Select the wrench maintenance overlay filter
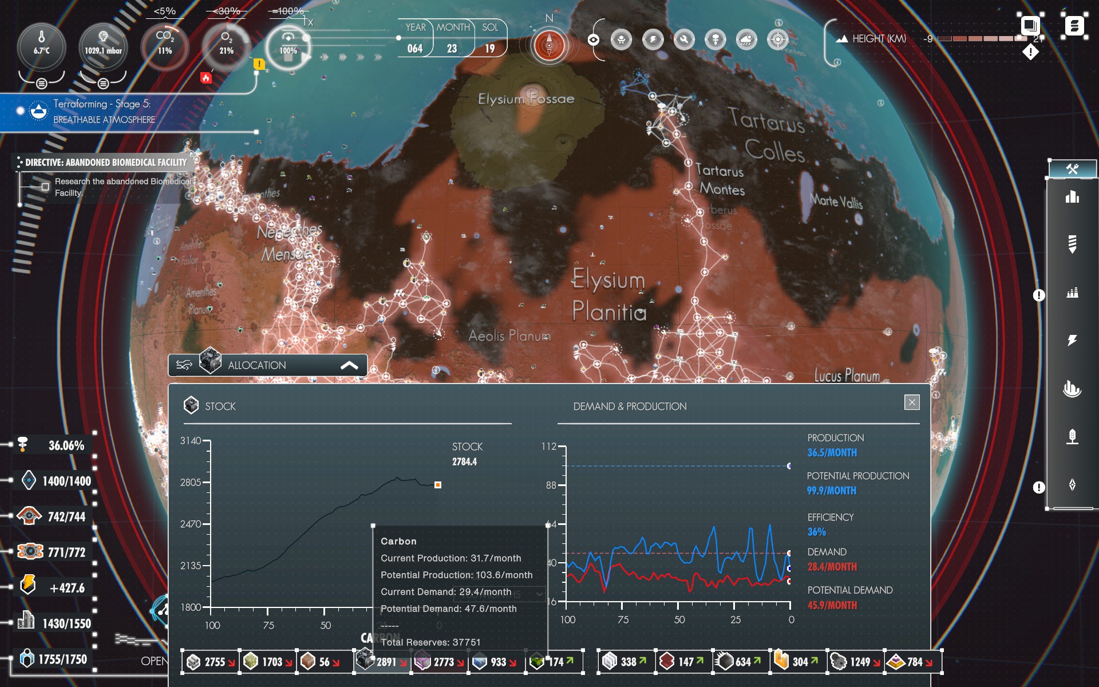Screen dimensions: 1099x687 [x=683, y=40]
